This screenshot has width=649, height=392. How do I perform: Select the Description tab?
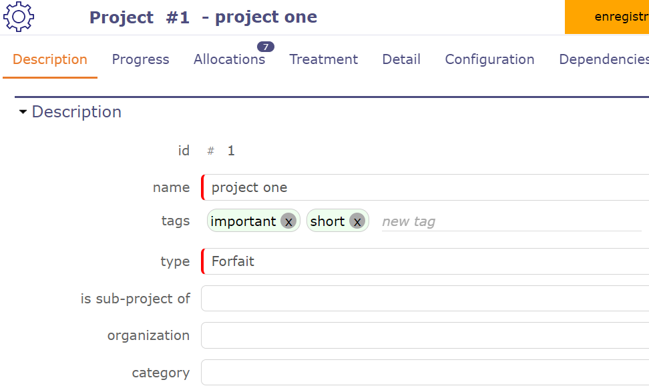50,59
